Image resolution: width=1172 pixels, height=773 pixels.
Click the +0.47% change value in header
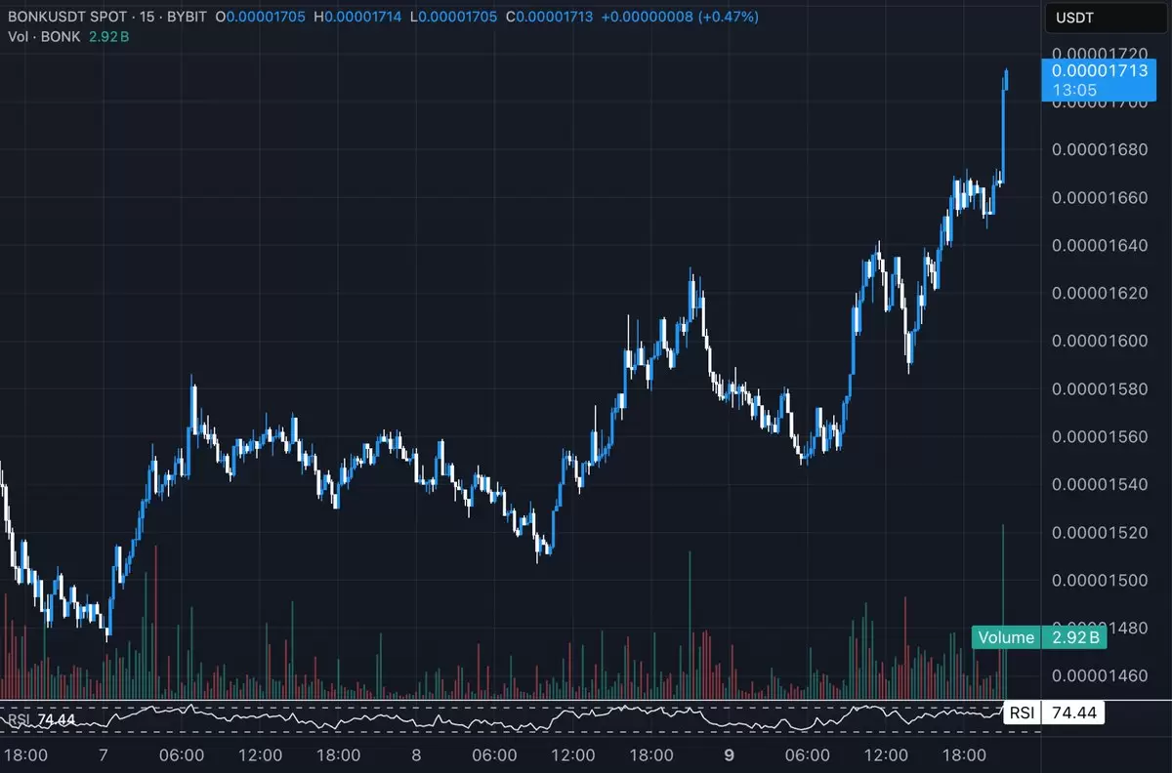point(727,18)
